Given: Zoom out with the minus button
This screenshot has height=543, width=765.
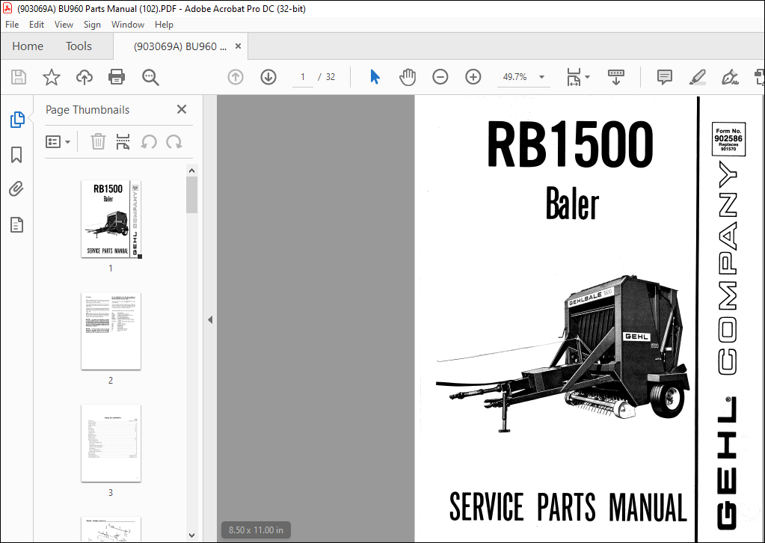Looking at the screenshot, I should click(x=440, y=77).
